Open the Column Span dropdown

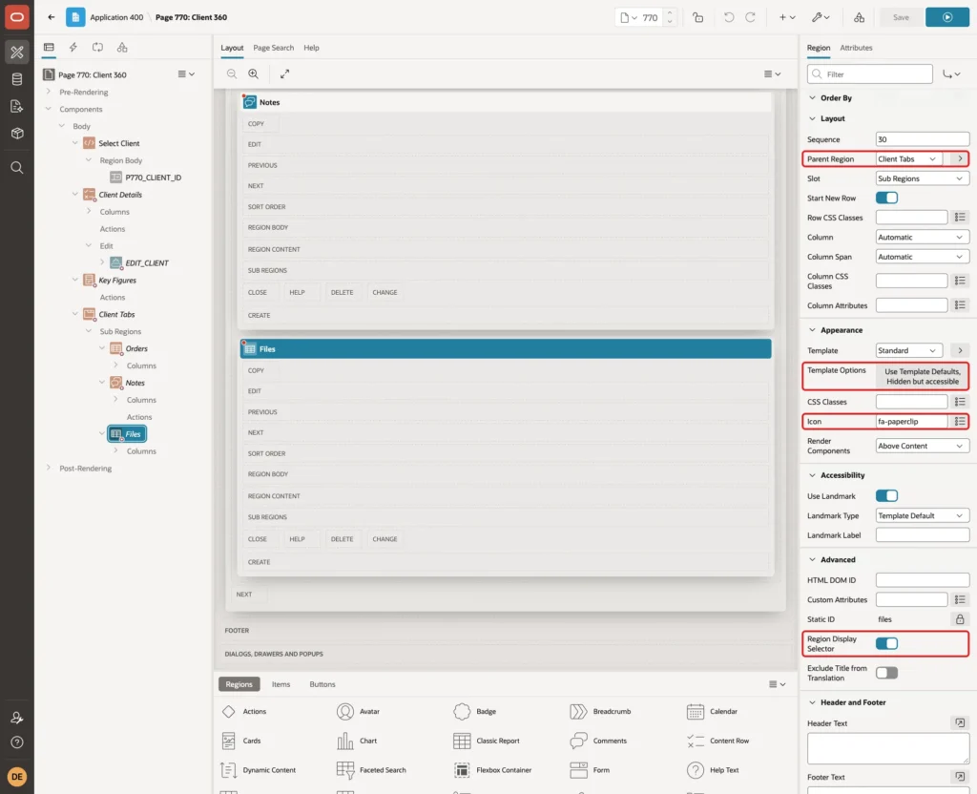coord(923,256)
